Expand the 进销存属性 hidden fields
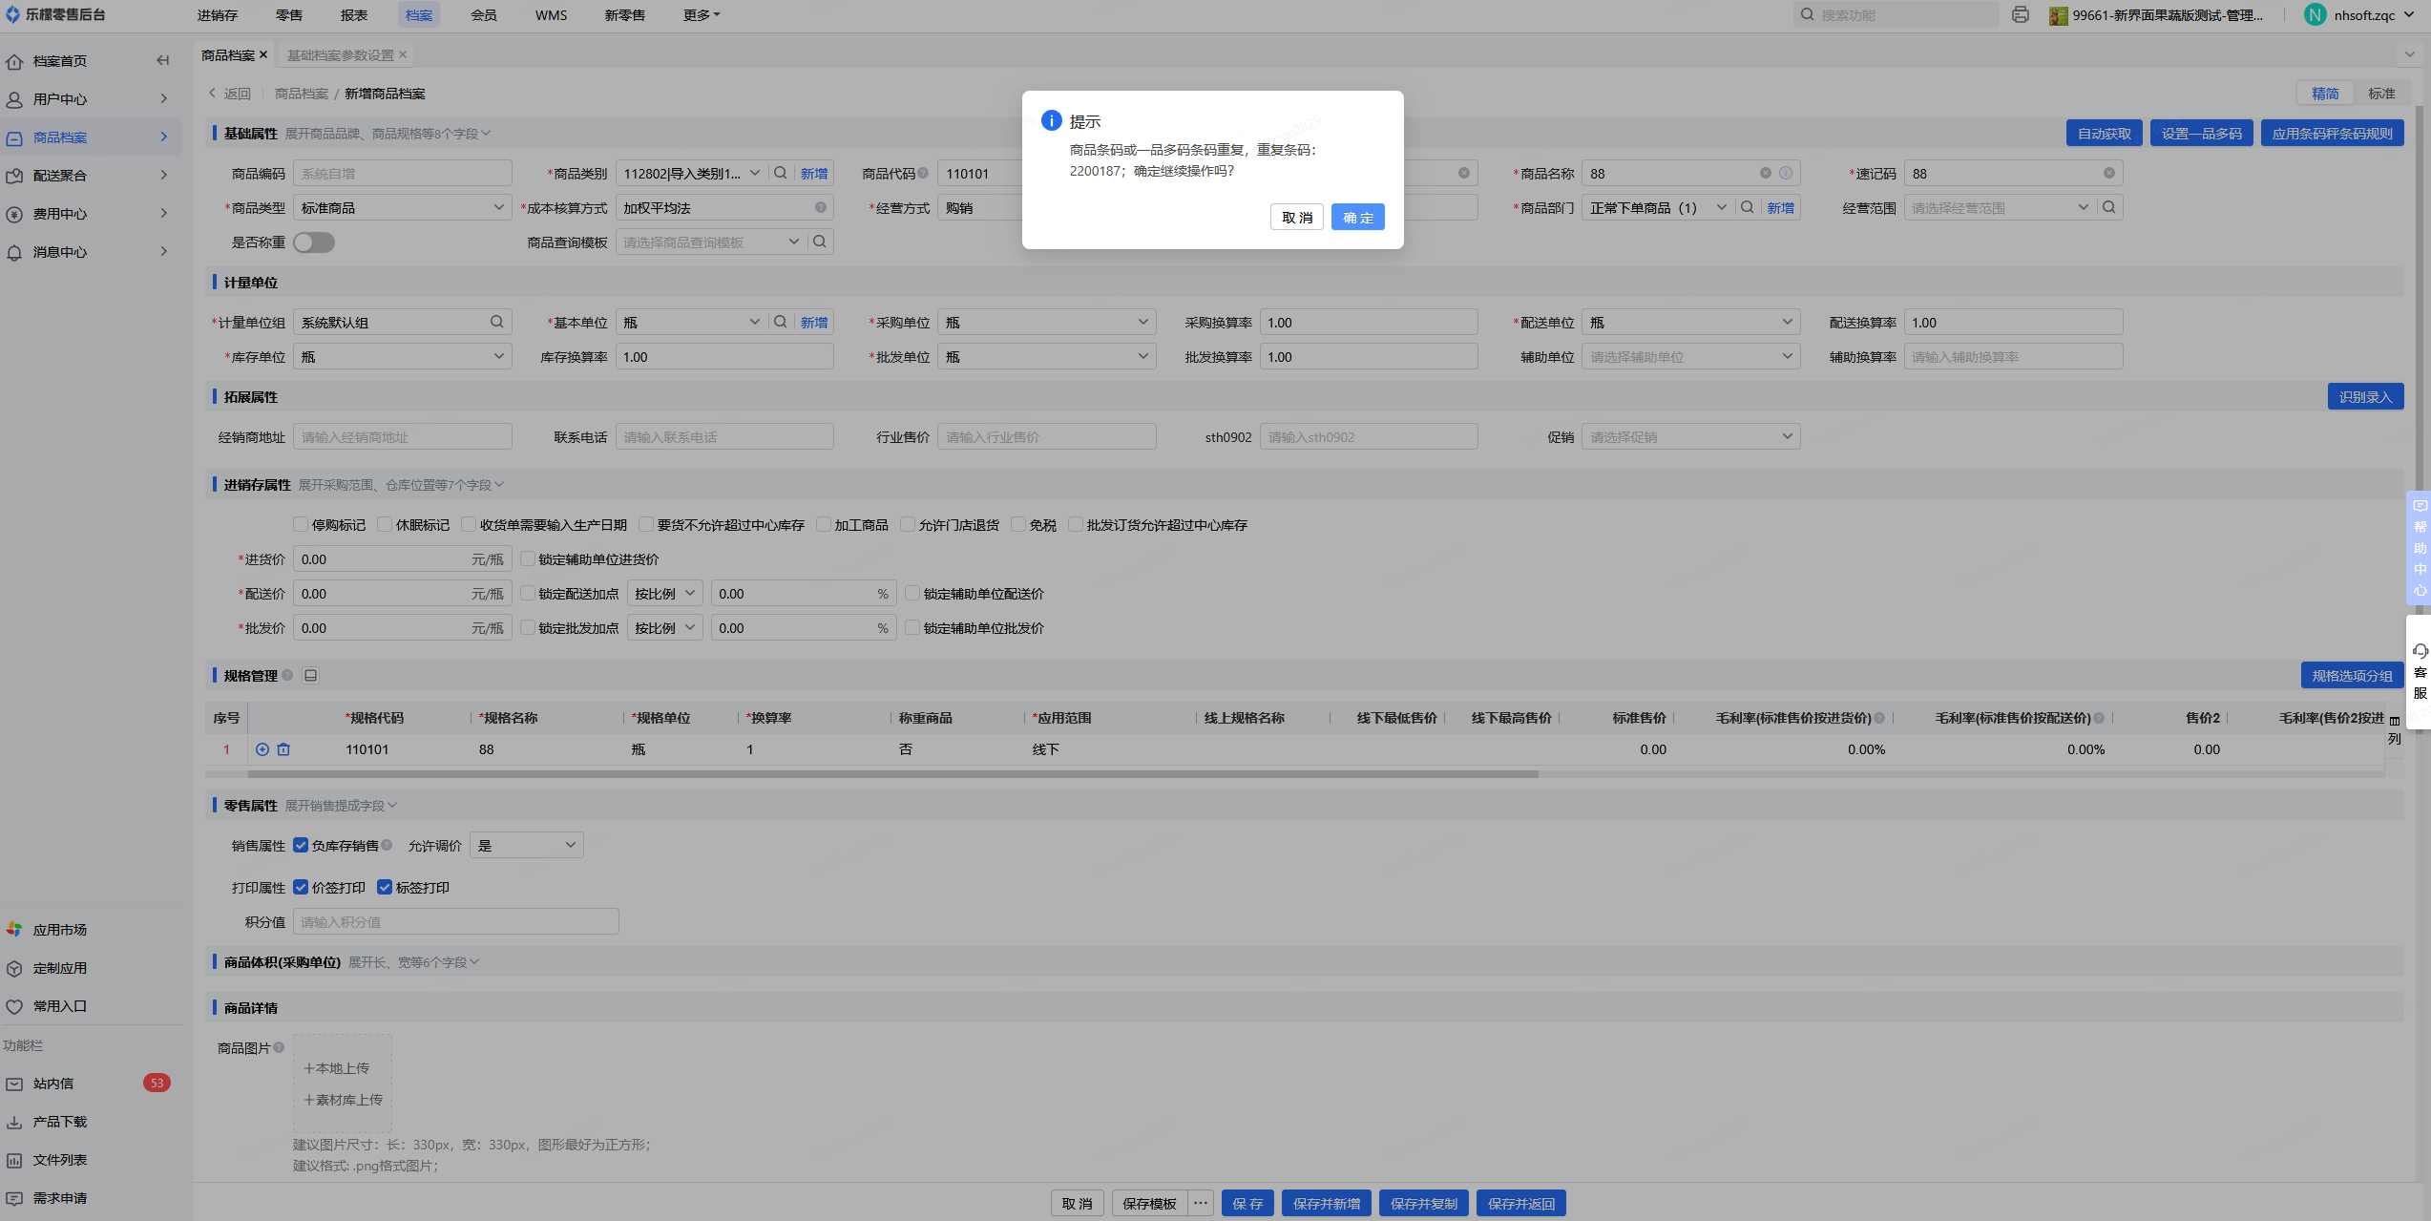2431x1221 pixels. (x=400, y=485)
